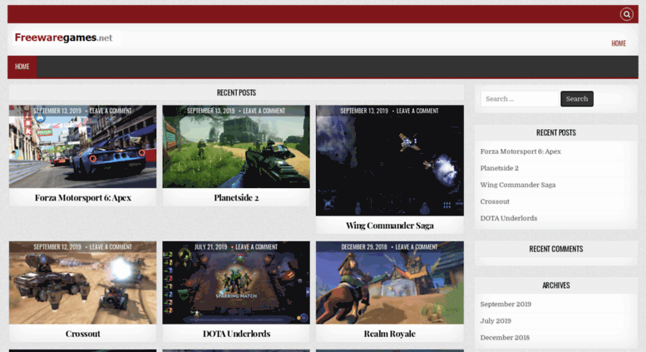Select the HOME tab in dark navigation bar
The image size is (646, 352).
pyautogui.click(x=22, y=67)
